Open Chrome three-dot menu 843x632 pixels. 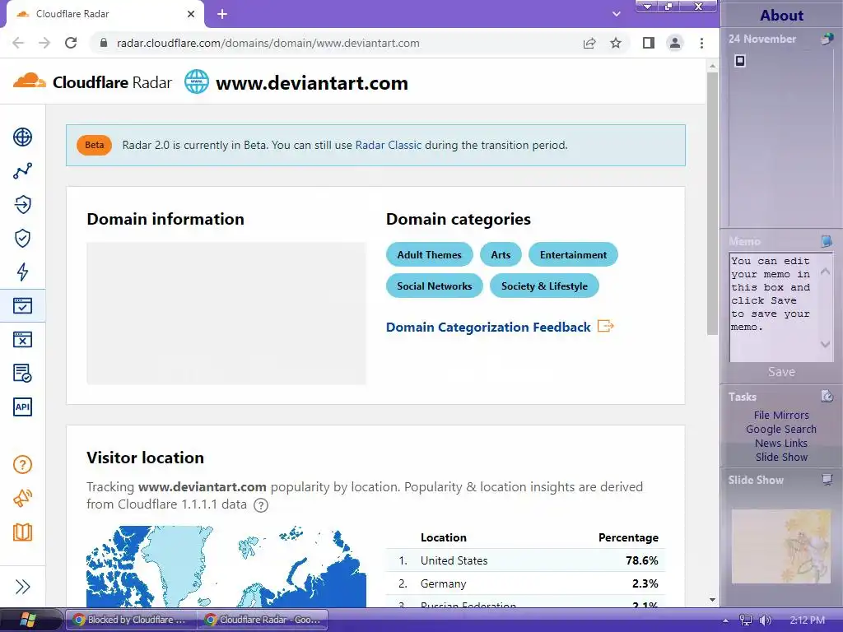click(x=701, y=43)
